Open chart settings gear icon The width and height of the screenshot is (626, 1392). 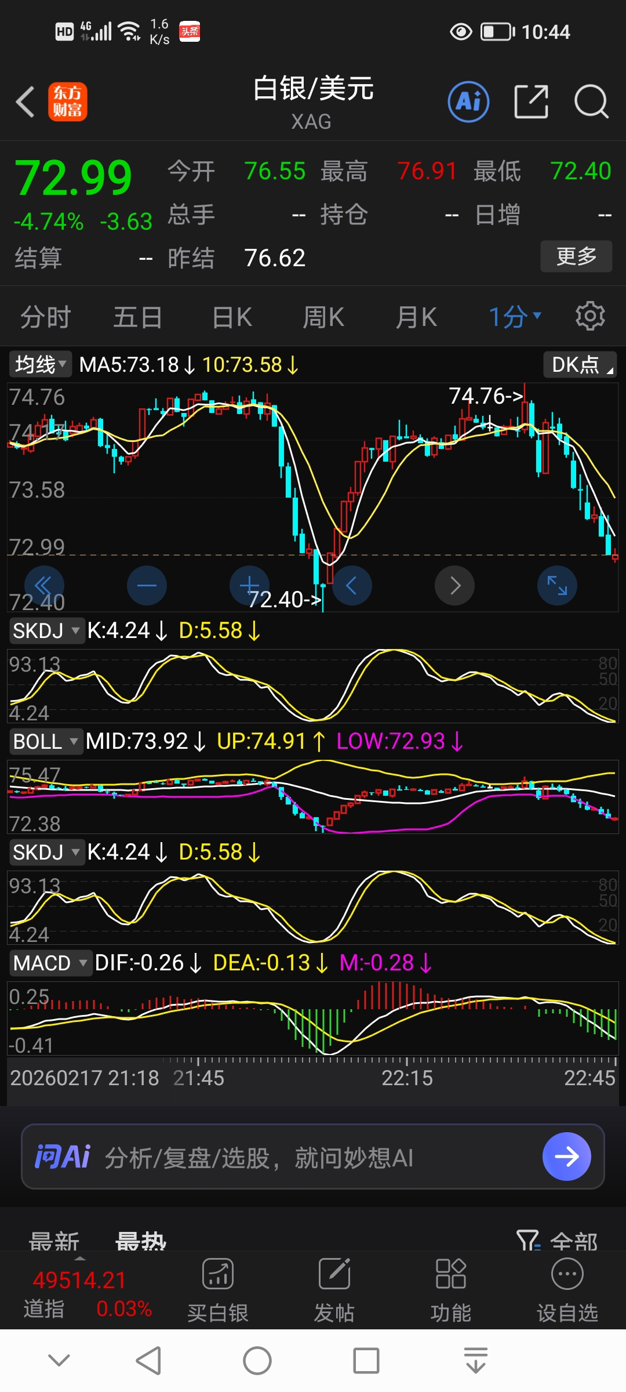pyautogui.click(x=590, y=316)
